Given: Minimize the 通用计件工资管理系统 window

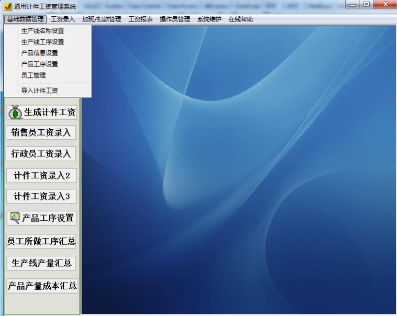Looking at the screenshot, I should point(353,5).
